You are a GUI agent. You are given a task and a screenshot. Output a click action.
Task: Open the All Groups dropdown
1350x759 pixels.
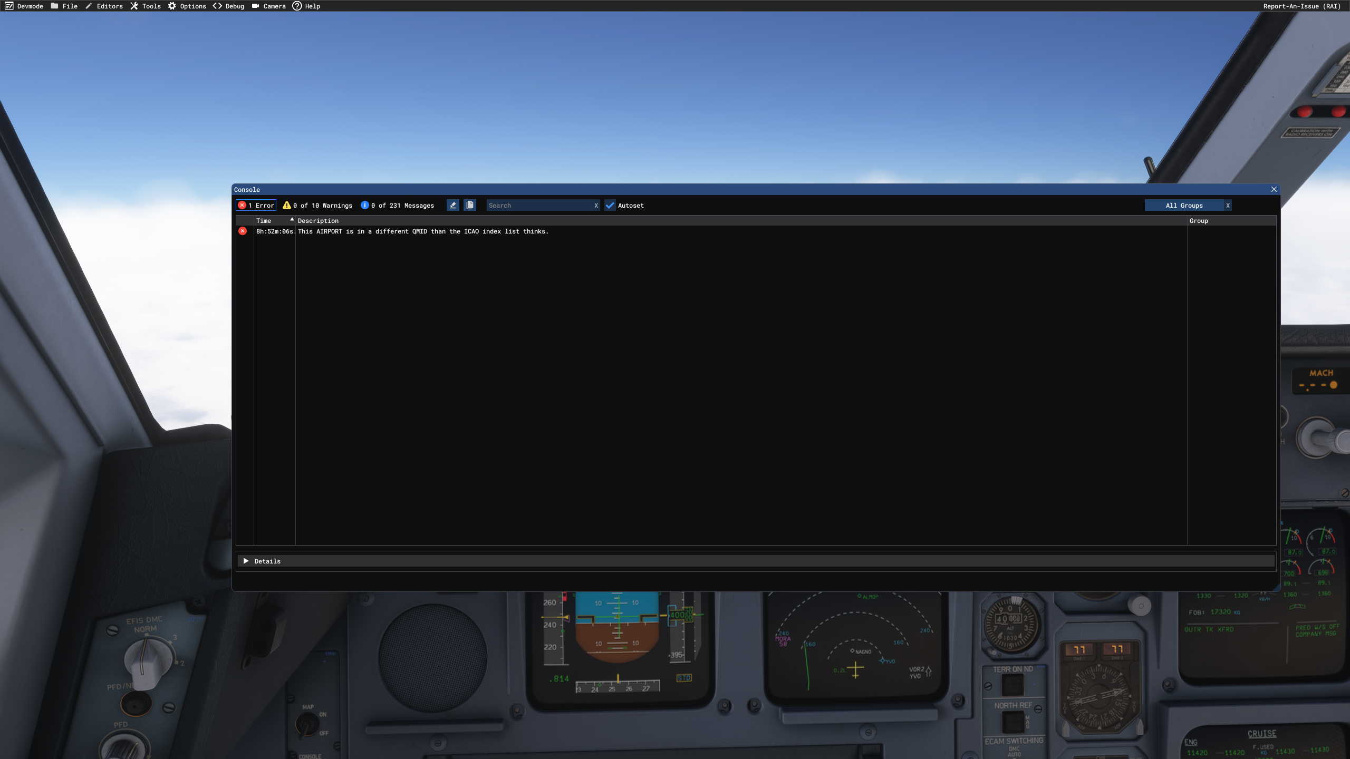(x=1183, y=205)
